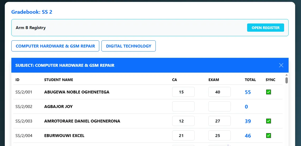
Task: Click the Gradebook: SS 2 heading
Action: (32, 12)
